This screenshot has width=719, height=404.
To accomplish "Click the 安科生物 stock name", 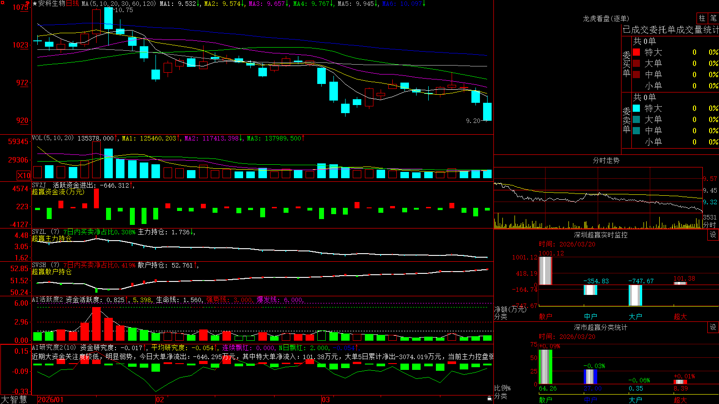I will (52, 4).
